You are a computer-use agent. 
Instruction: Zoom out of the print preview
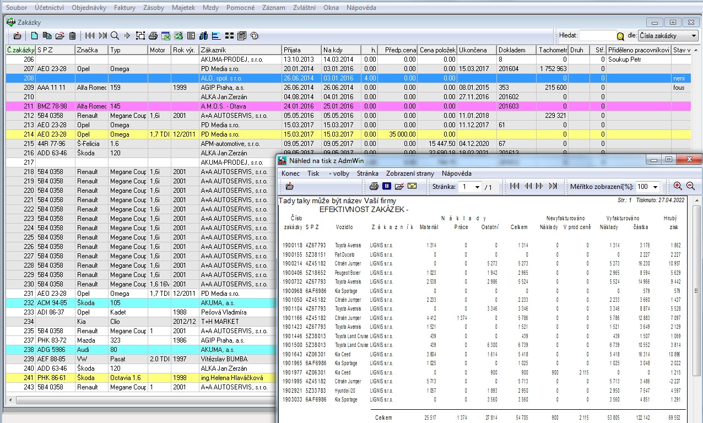point(690,186)
